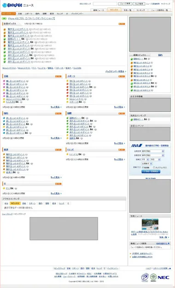Screen dimensions: 175x288
Task: Open the ANA boarding month dropdown
Action: (145, 159)
